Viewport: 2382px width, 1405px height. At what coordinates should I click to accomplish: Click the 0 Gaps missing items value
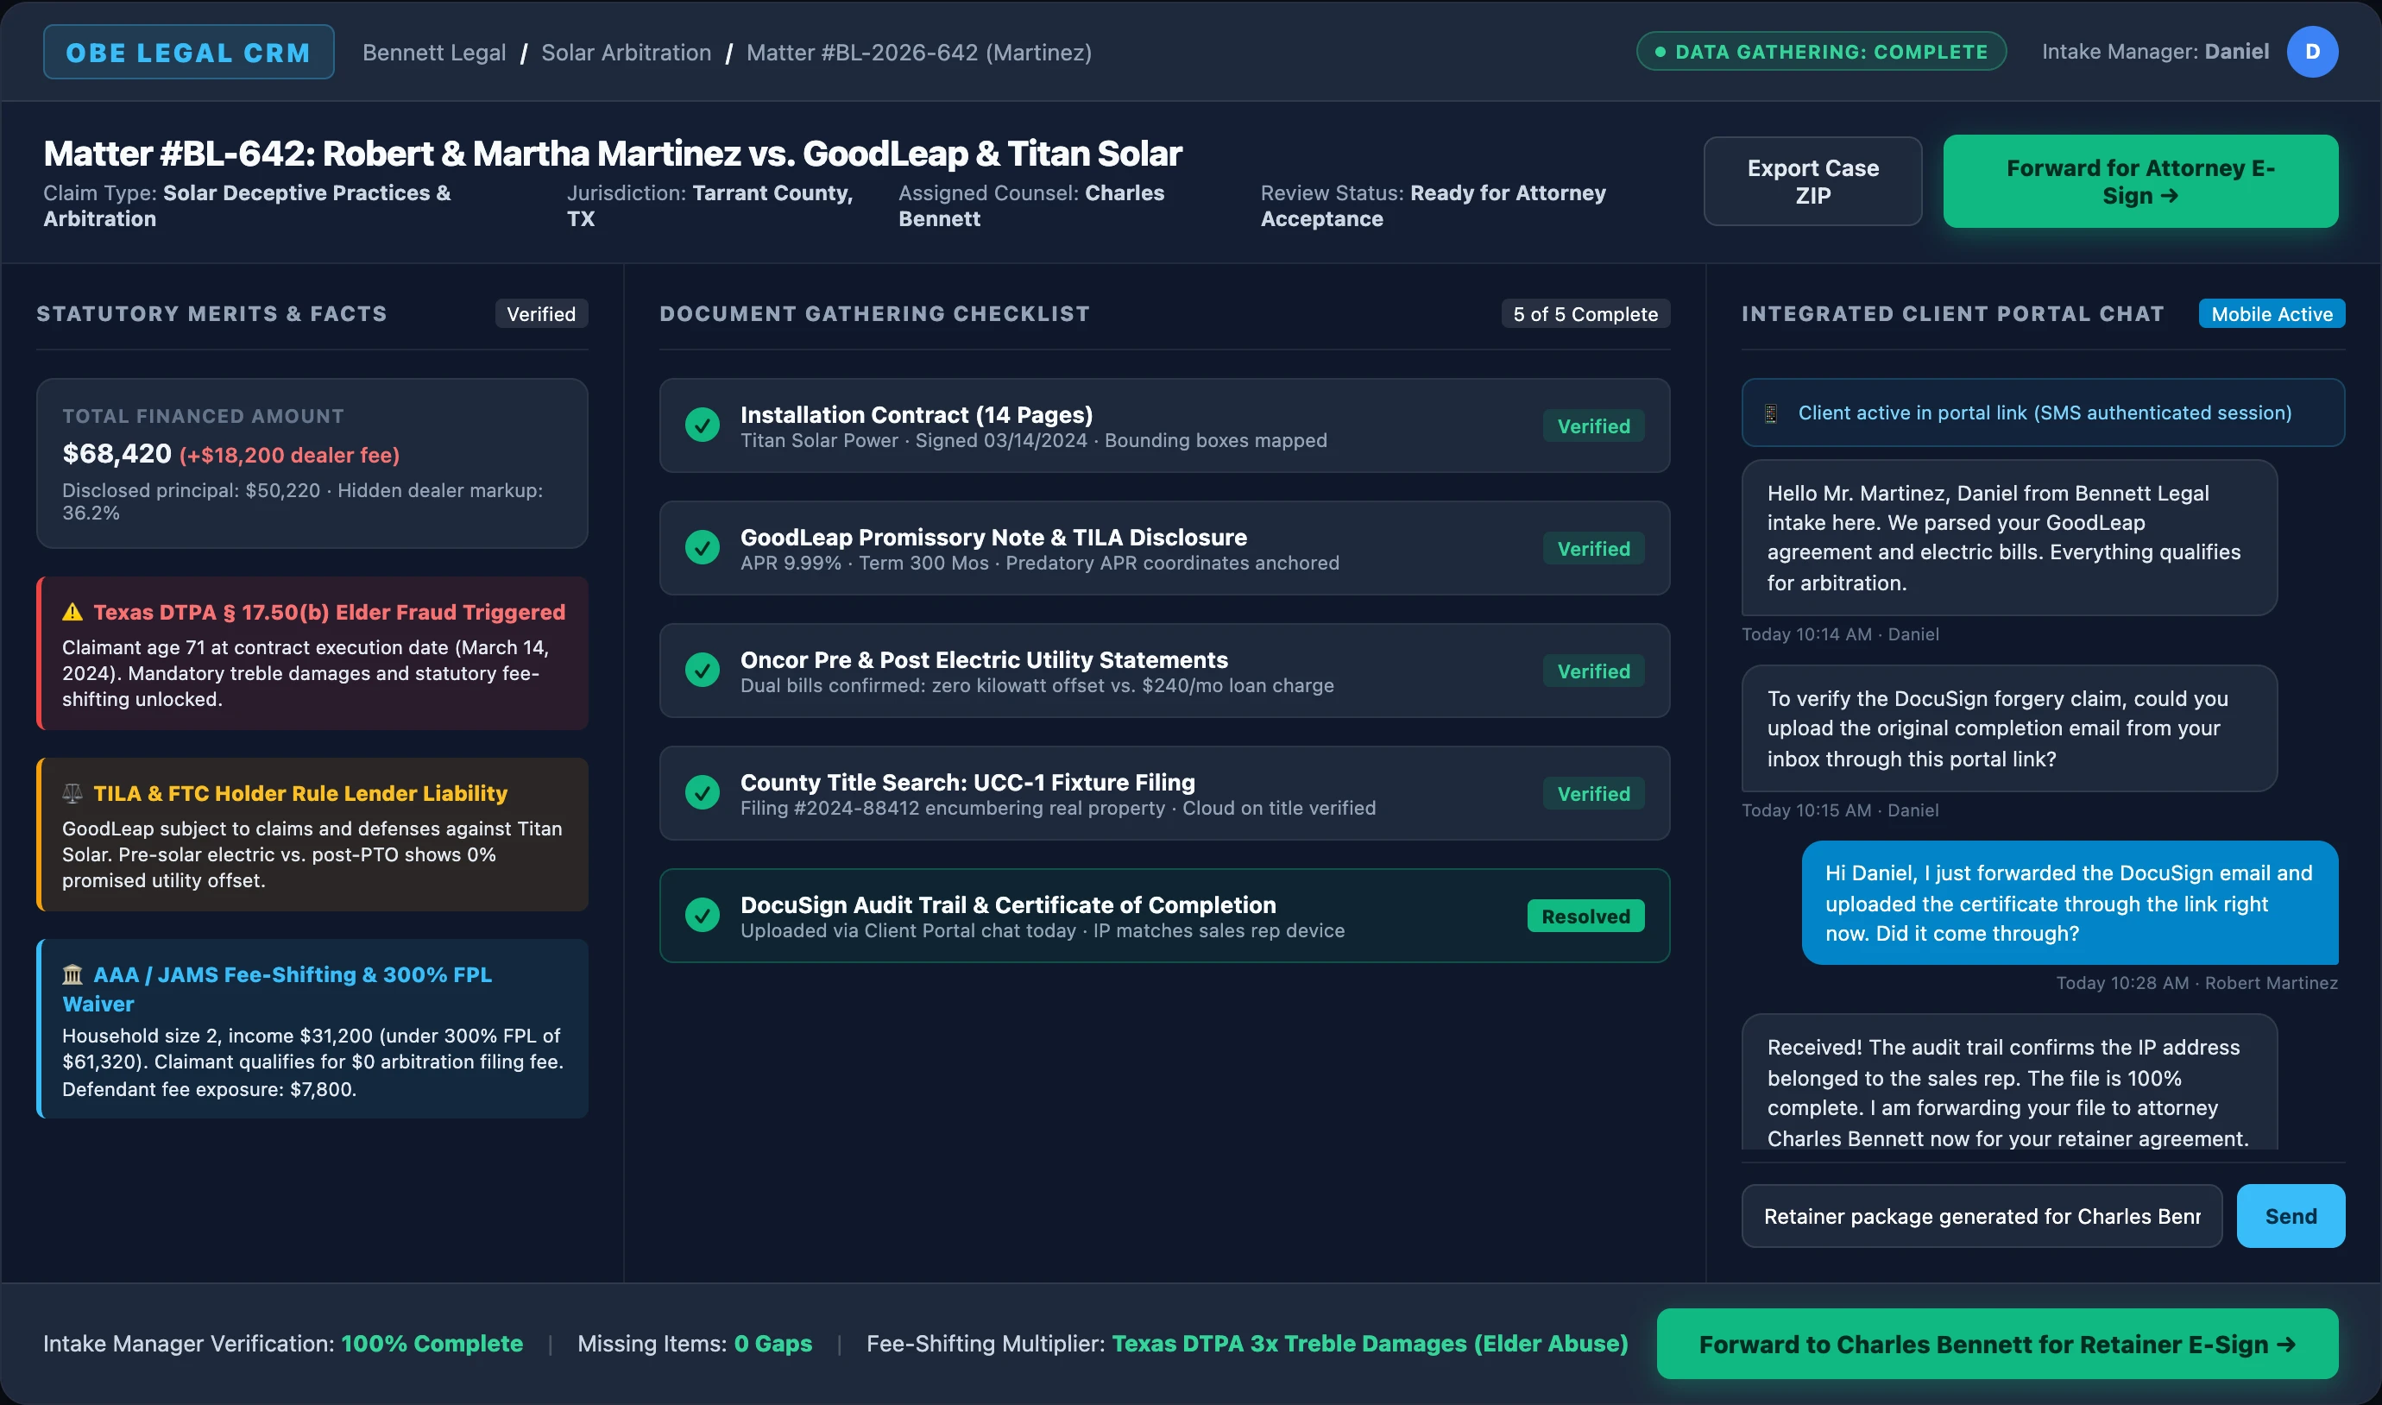pyautogui.click(x=772, y=1344)
